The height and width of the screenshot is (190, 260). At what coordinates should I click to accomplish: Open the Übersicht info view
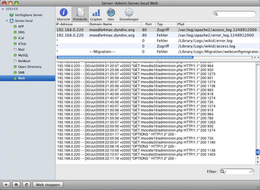coord(63,14)
